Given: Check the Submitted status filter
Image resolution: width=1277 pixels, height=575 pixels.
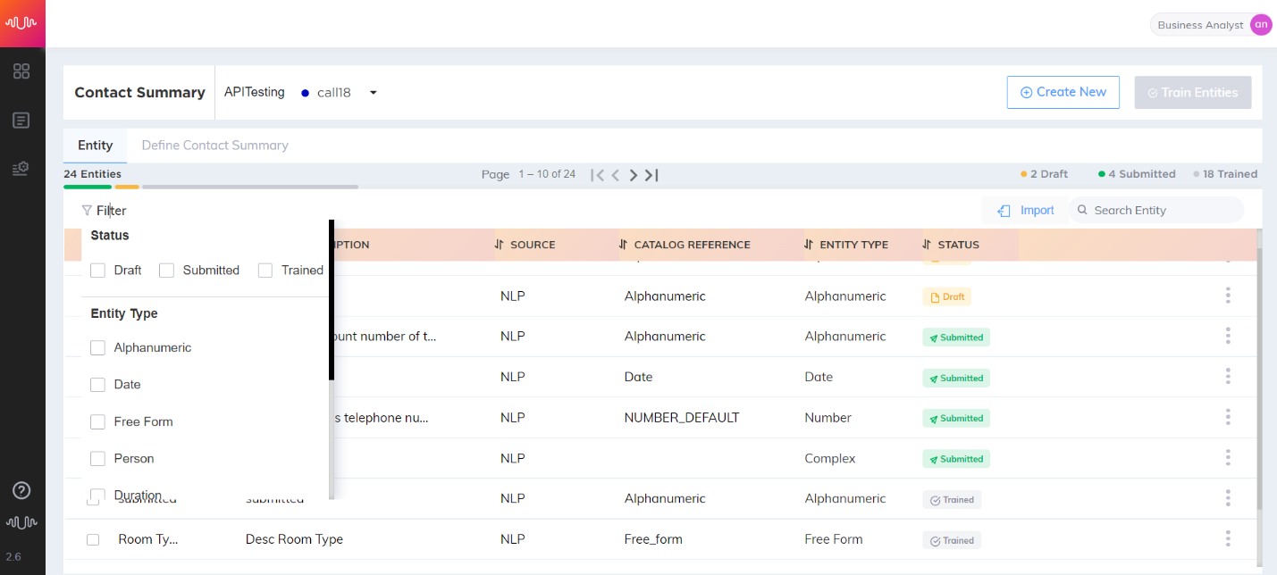Looking at the screenshot, I should point(166,271).
